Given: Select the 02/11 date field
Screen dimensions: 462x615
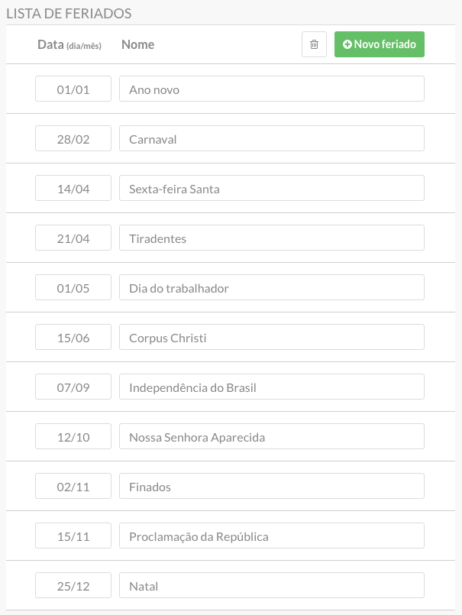Looking at the screenshot, I should point(73,486).
